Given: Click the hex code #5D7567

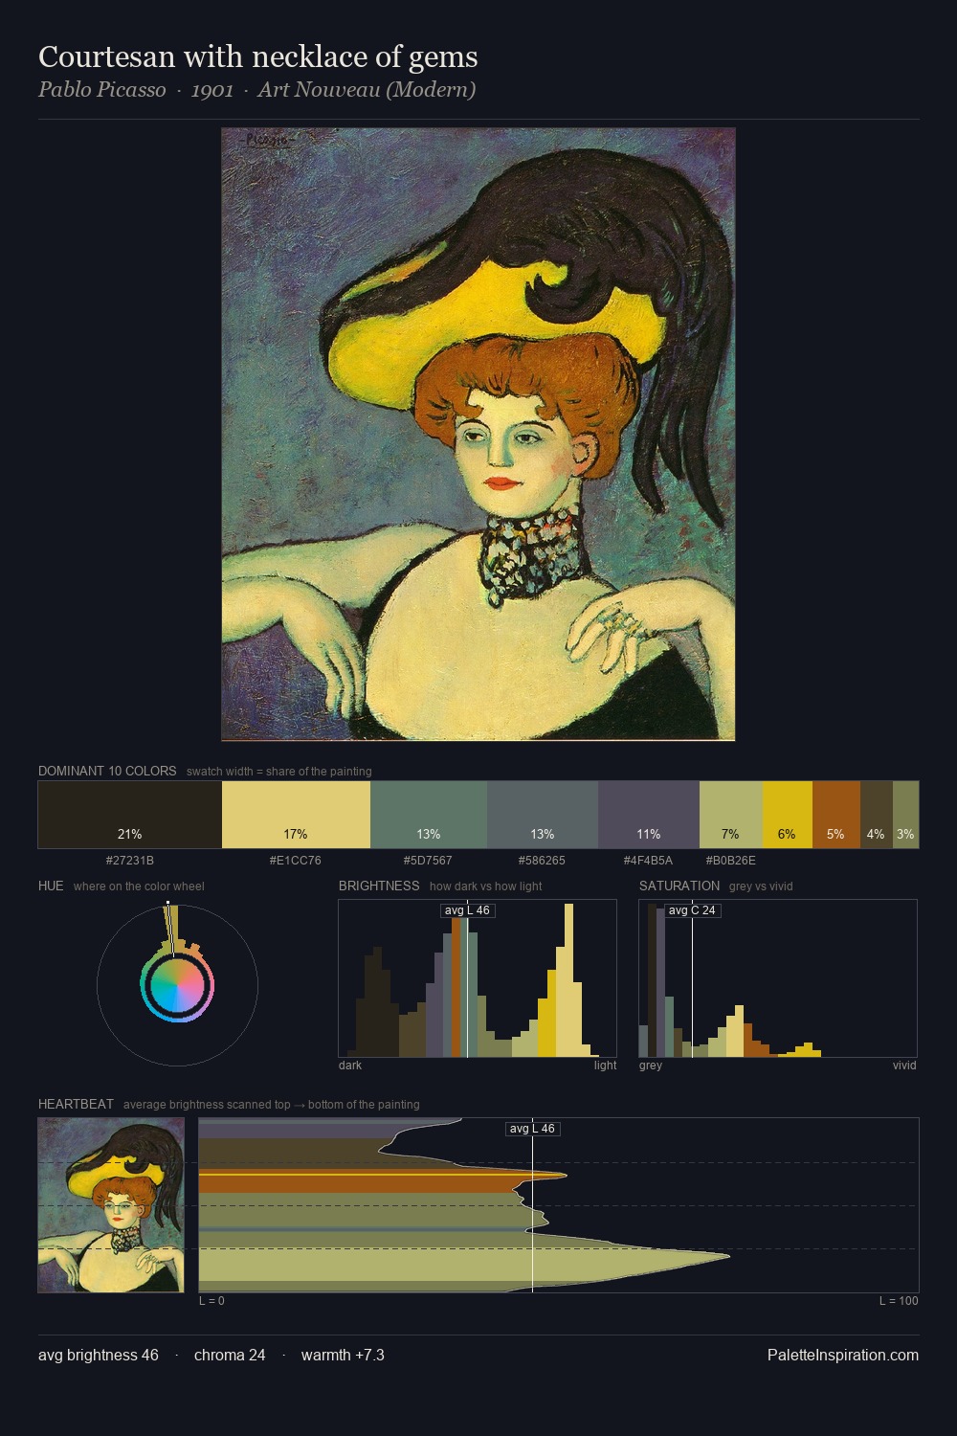Looking at the screenshot, I should tap(428, 861).
